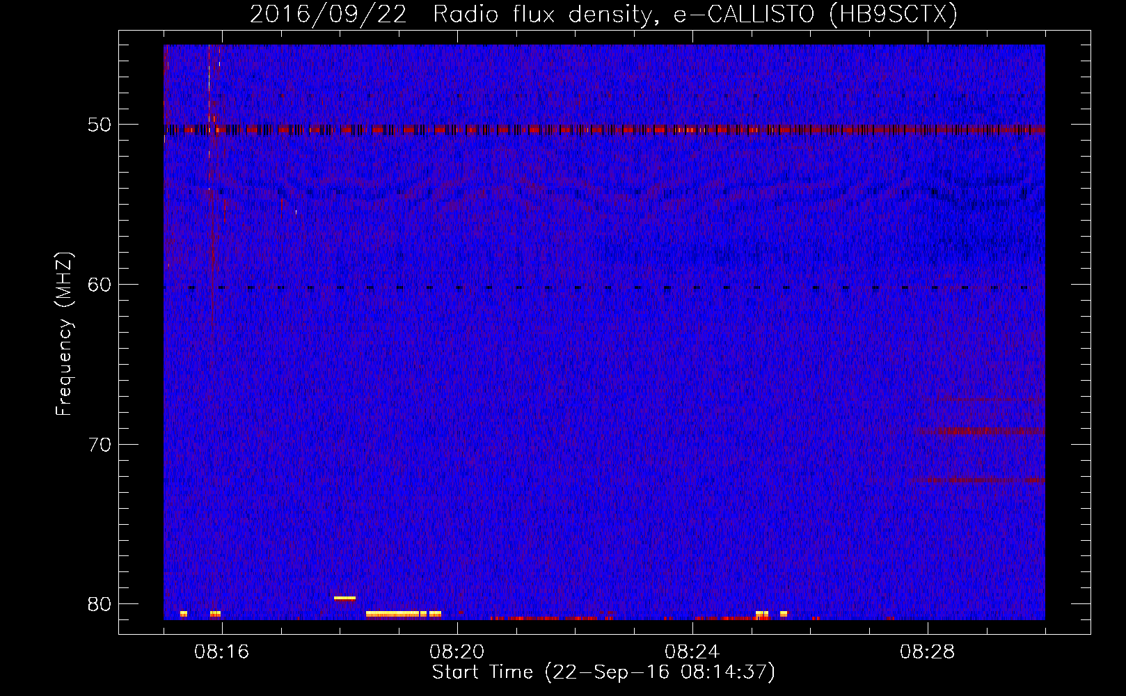Select the 70 frequency axis tick label
The height and width of the screenshot is (696, 1126).
click(x=100, y=445)
